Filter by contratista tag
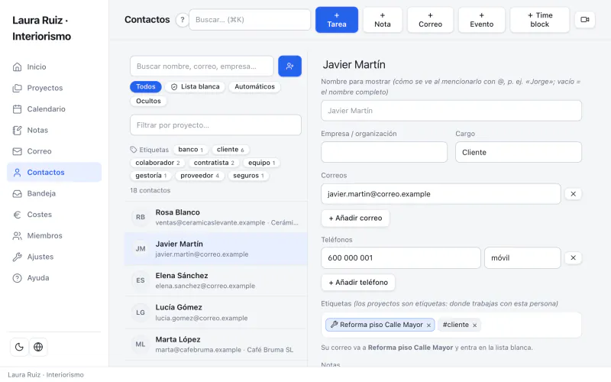The image size is (611, 382). [x=214, y=163]
